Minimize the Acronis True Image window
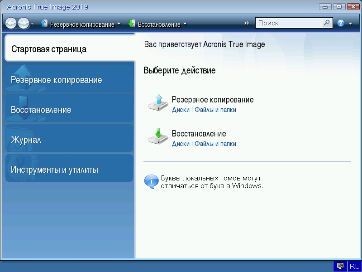 [325, 6]
